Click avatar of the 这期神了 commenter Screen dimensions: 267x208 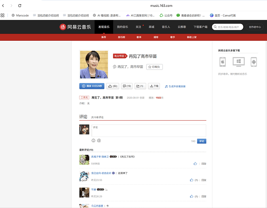[x=84, y=176]
